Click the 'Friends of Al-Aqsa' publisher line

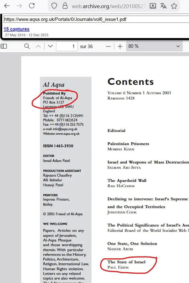[58, 98]
